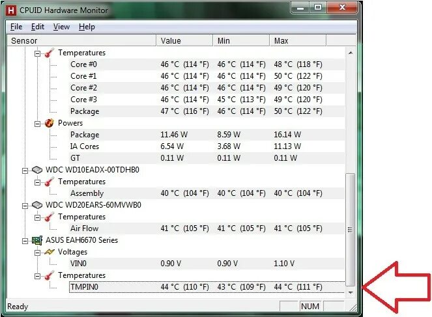The height and width of the screenshot is (317, 432).
Task: Collapse the WDC WD20EARS-60MVWB0 drive node
Action: pyautogui.click(x=25, y=206)
